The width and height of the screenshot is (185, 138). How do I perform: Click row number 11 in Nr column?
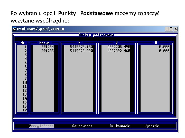25,86
